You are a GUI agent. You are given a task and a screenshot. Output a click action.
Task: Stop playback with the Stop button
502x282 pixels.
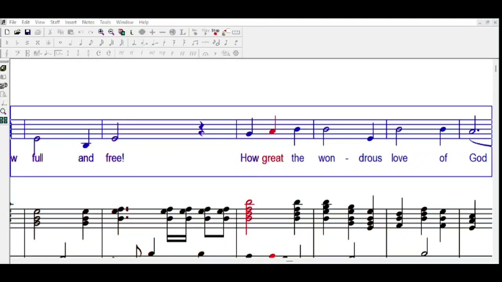tap(216, 32)
